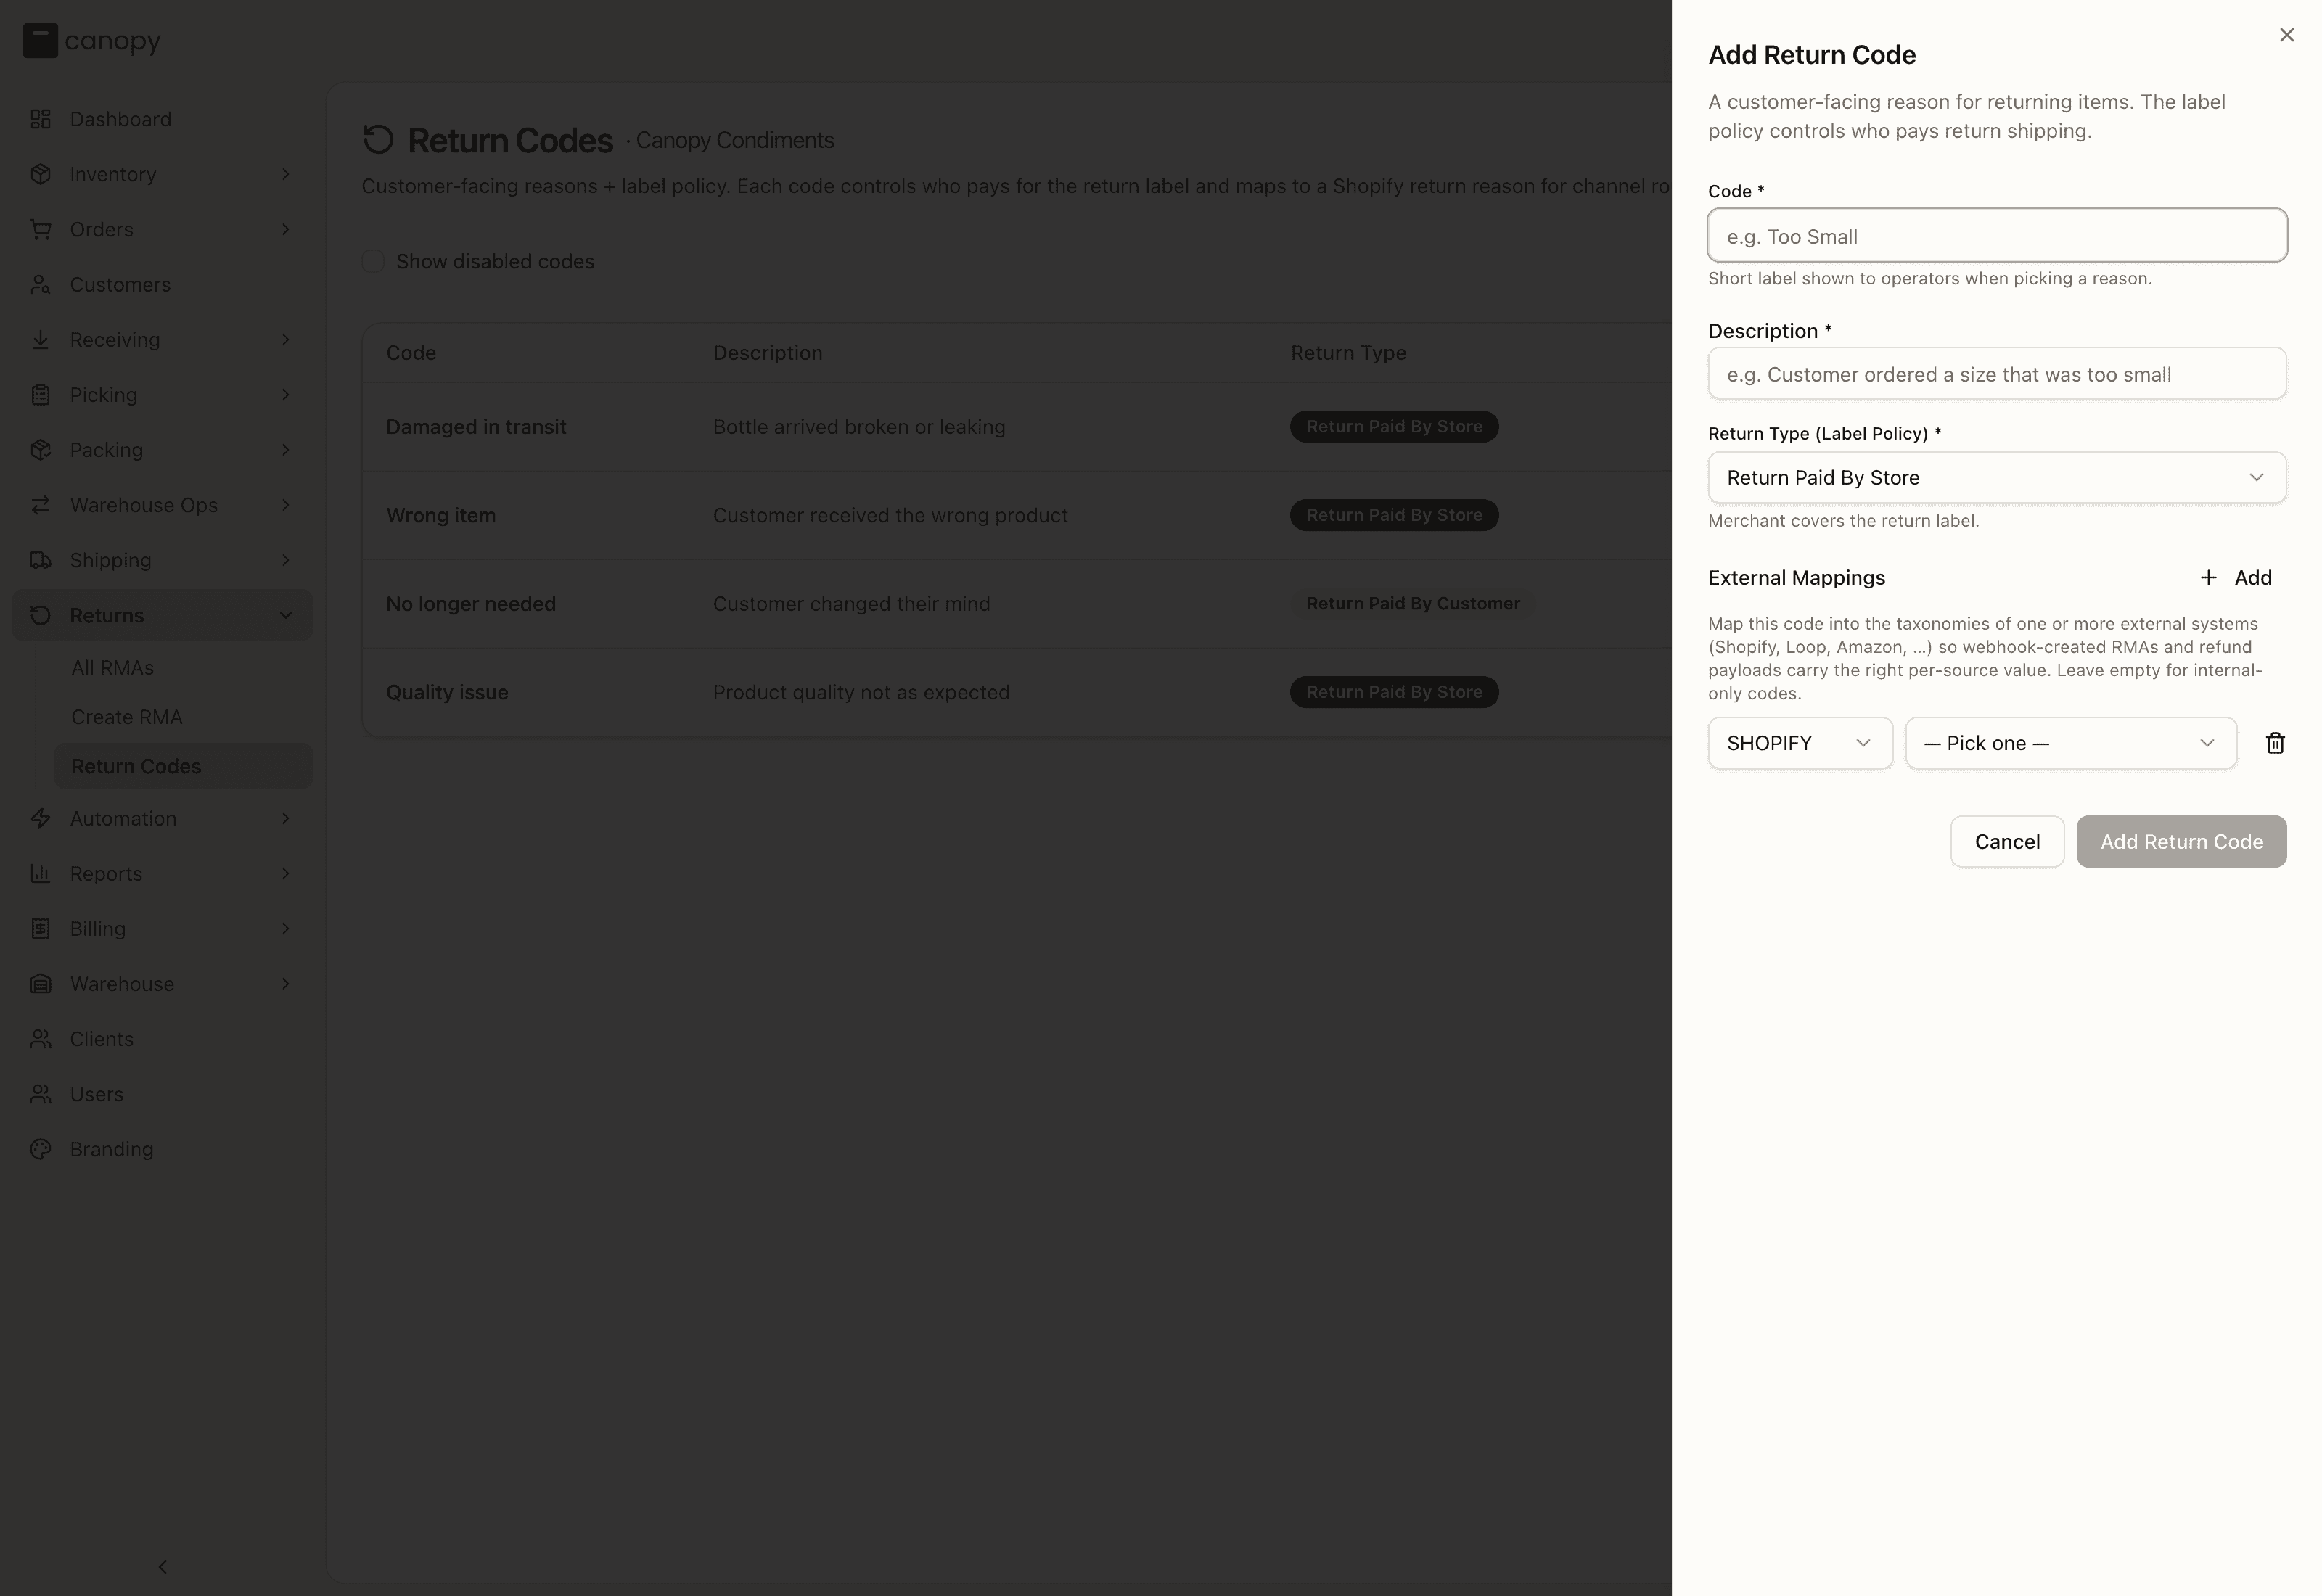Expand the Warehouse Ops submenu chevron
The height and width of the screenshot is (1596, 2322).
286,505
